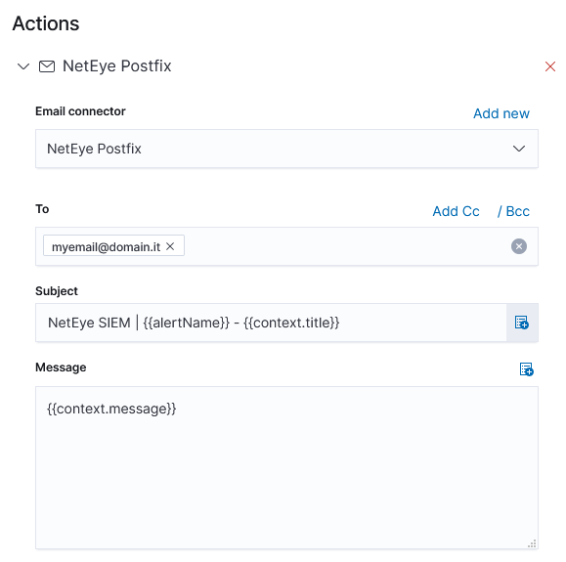Click the envelope icon beside NetEye Postfix
Image resolution: width=566 pixels, height=562 pixels.
(x=47, y=66)
